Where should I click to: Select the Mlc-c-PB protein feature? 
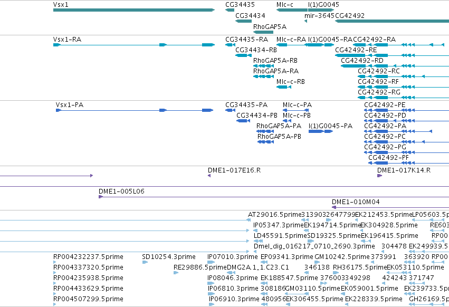pos(287,121)
